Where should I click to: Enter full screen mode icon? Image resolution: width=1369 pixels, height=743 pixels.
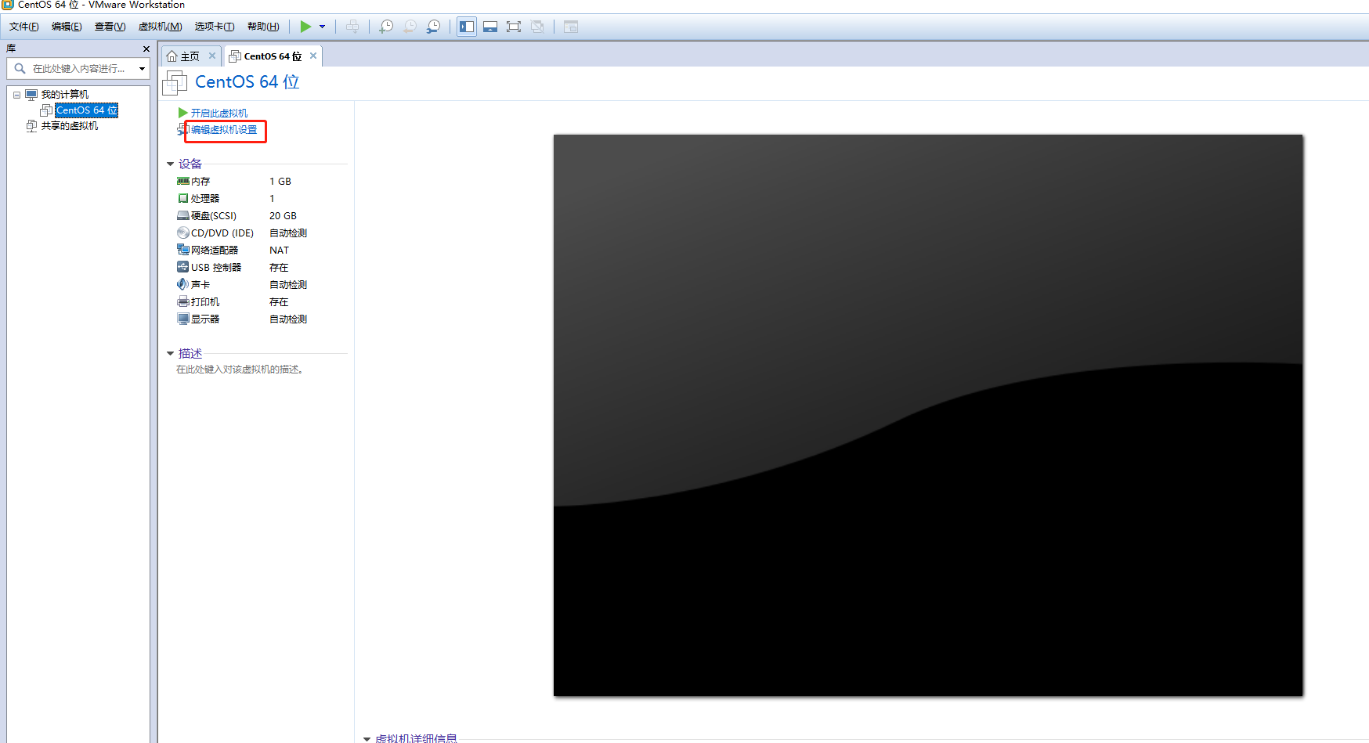514,27
